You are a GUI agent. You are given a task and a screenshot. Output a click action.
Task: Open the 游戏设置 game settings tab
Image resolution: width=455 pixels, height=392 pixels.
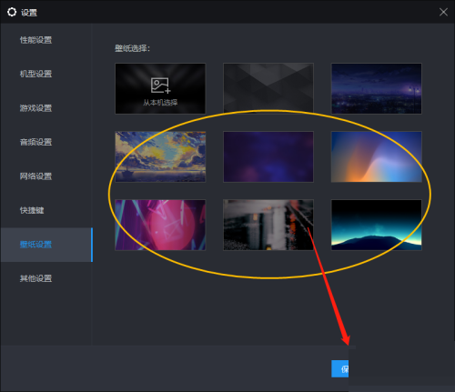(35, 108)
